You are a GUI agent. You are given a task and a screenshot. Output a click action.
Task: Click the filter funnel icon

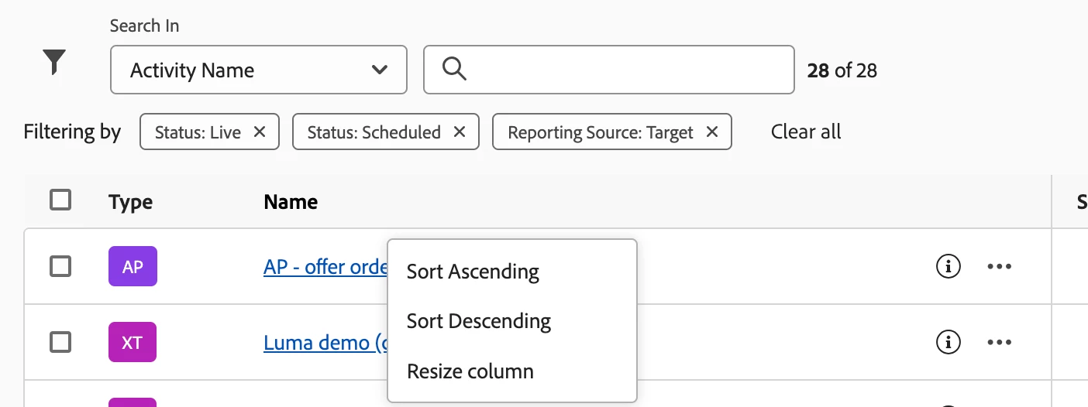pyautogui.click(x=54, y=62)
